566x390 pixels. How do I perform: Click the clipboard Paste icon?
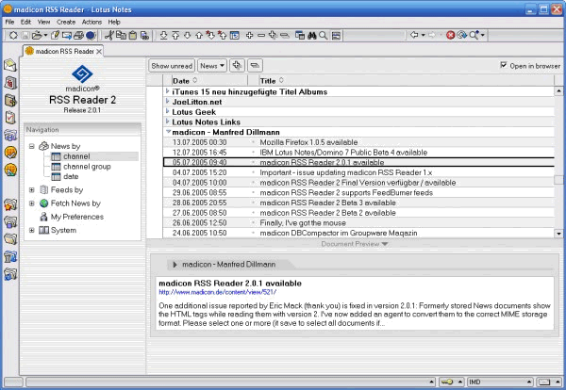pyautogui.click(x=133, y=35)
